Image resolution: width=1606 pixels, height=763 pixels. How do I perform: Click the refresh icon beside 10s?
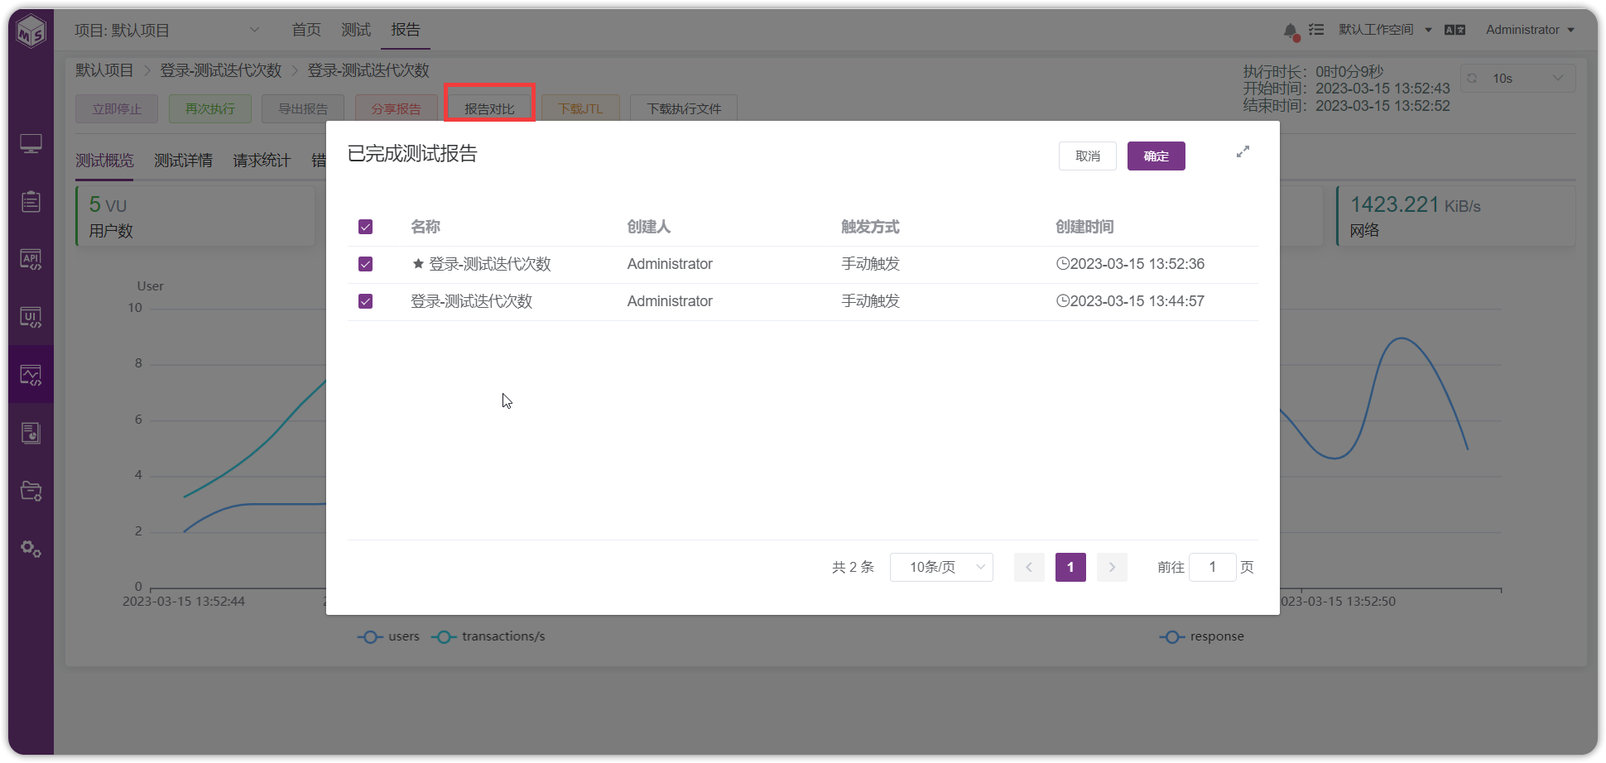coord(1472,79)
